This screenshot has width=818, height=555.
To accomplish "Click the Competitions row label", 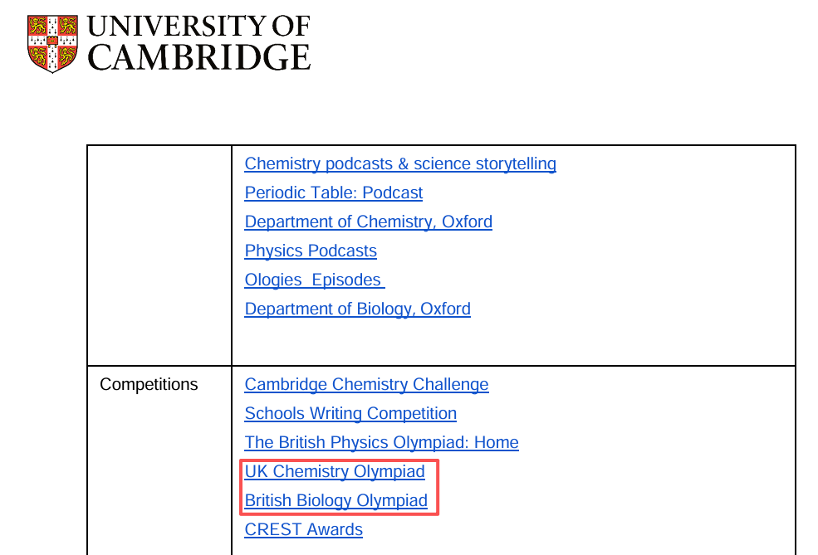I will click(149, 385).
